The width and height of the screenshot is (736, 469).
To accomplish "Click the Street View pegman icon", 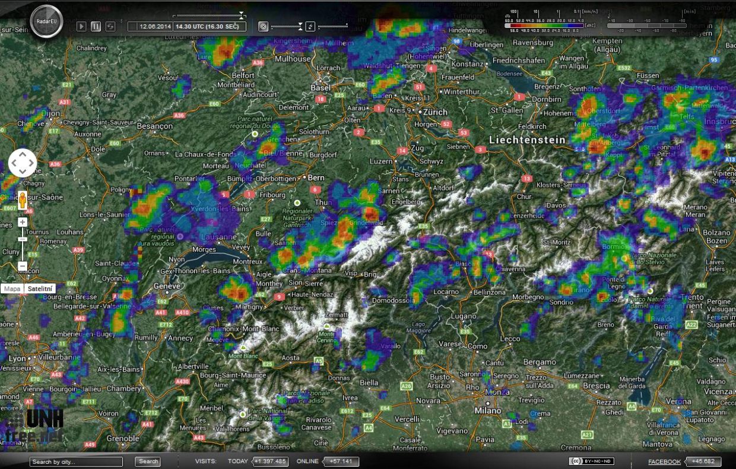I will (x=23, y=201).
